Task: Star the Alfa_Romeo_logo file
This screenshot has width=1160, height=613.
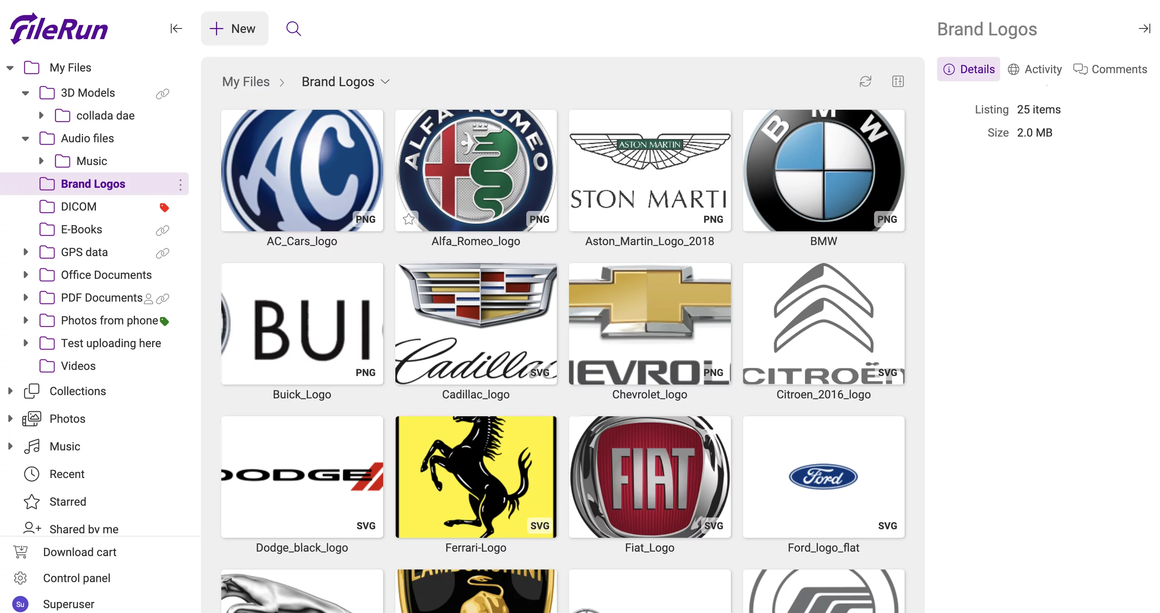Action: 408,219
